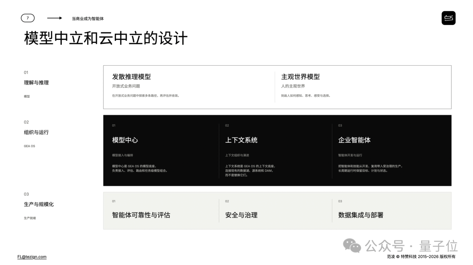Screen dimensions: 473x265
Task: Click the subtitle 智能体开发与运行
Action: (350, 155)
